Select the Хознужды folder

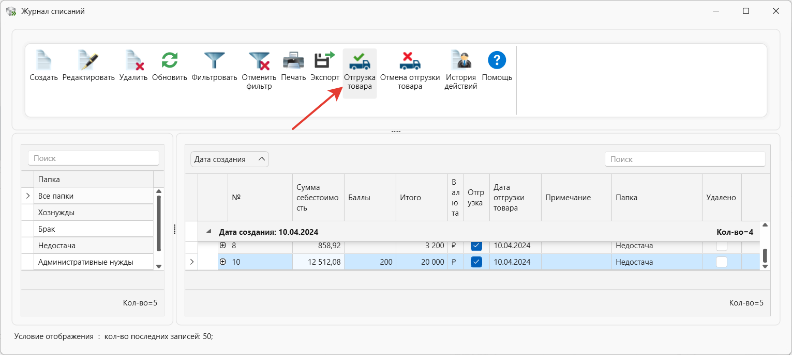click(x=94, y=213)
